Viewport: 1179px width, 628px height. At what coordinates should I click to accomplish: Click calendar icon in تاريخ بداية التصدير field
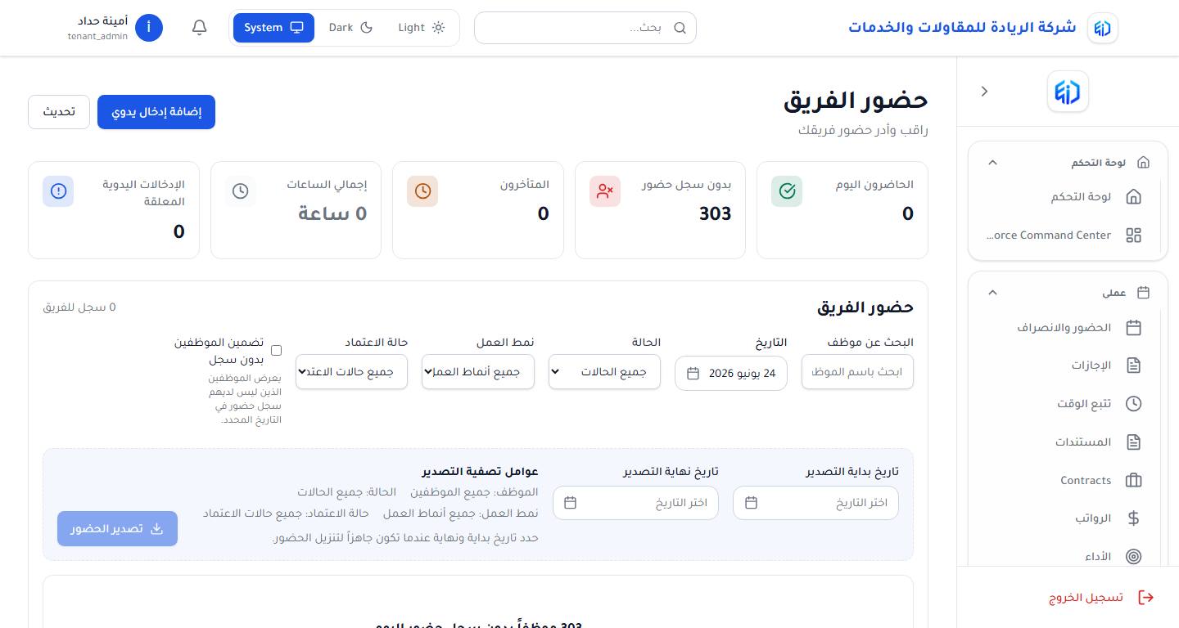click(751, 503)
